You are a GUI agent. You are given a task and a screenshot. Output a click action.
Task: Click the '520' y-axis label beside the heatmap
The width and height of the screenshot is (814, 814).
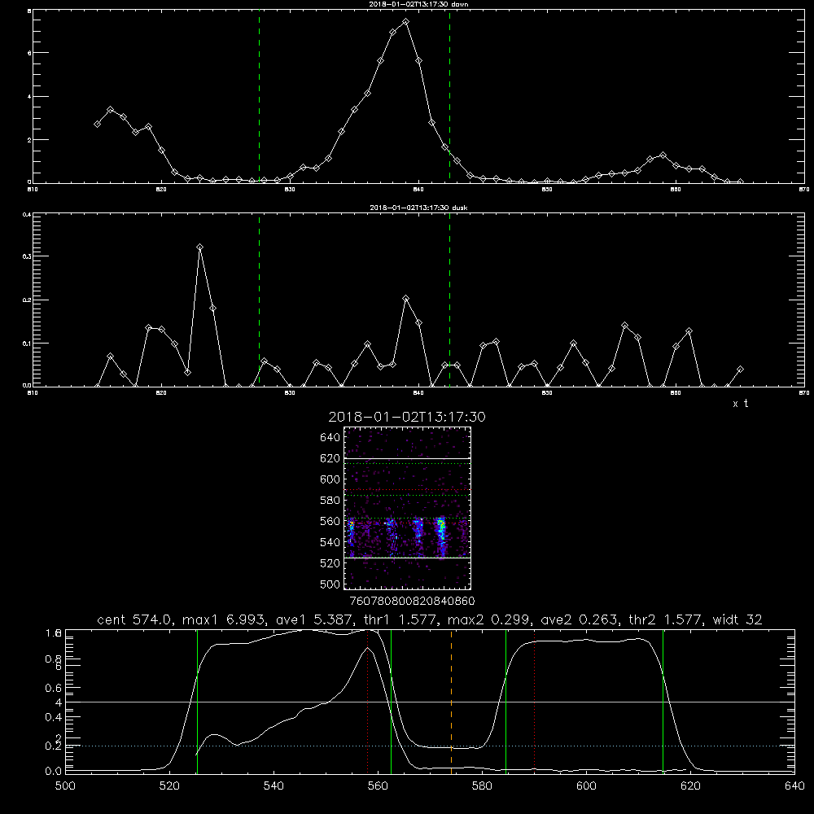pos(330,563)
